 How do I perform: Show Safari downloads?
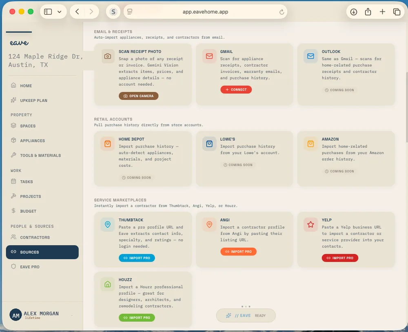coord(354,12)
